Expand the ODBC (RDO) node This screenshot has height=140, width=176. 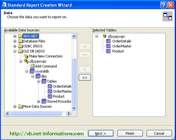(x=15, y=46)
